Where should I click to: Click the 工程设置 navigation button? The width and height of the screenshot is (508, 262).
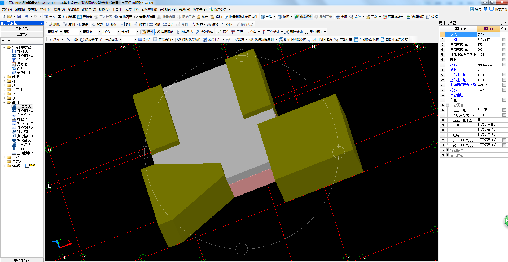[x=22, y=29]
